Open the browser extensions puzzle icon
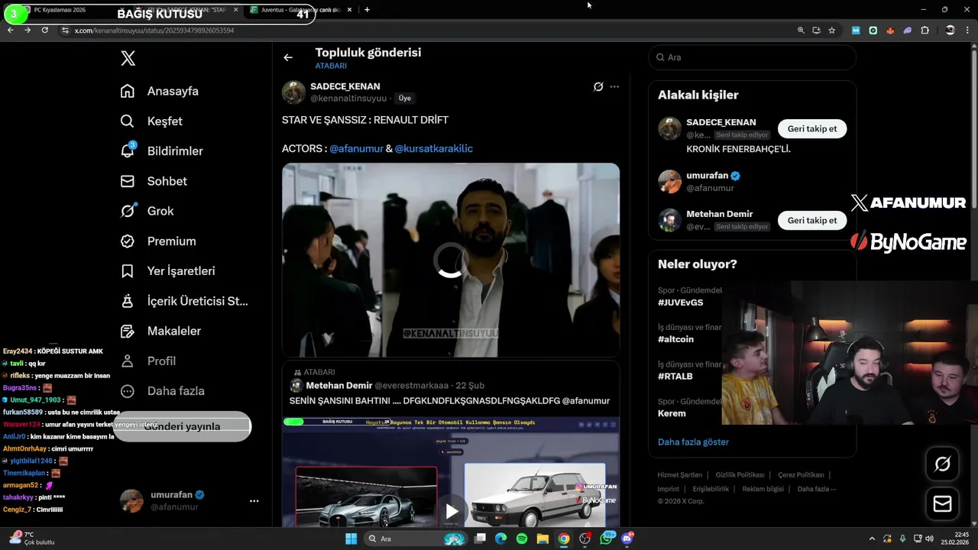 (x=925, y=31)
